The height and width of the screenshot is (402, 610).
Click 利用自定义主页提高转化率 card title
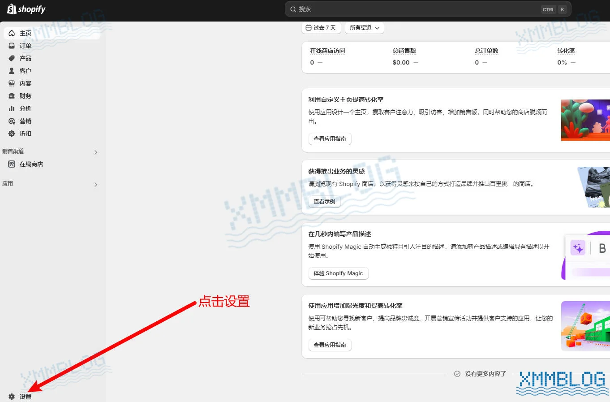coord(346,99)
